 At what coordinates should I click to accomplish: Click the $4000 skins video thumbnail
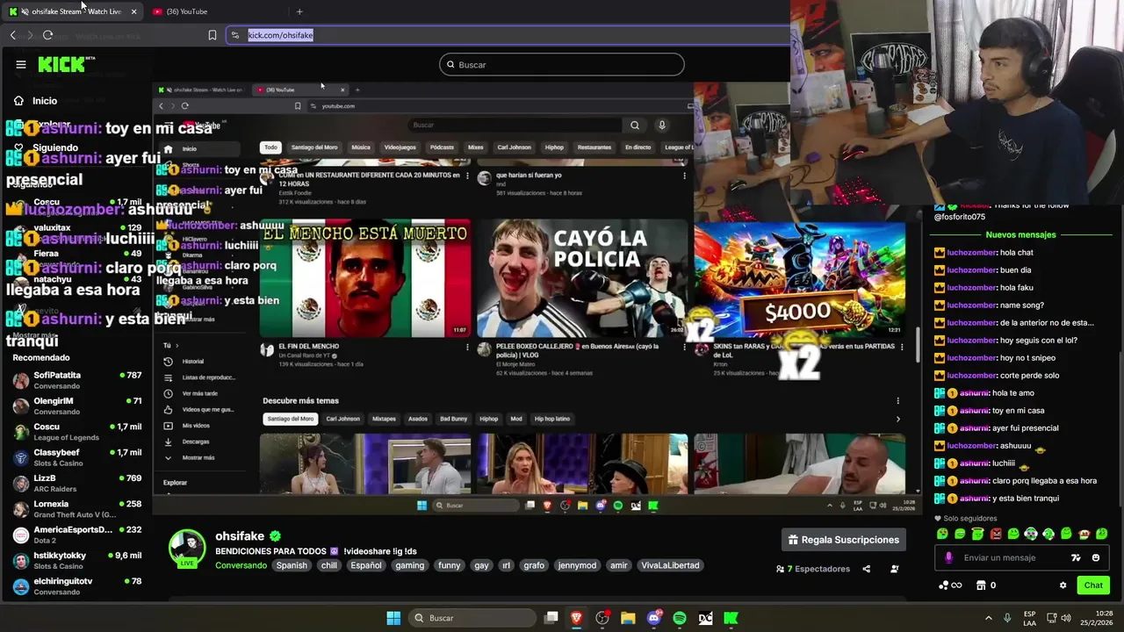click(x=799, y=278)
